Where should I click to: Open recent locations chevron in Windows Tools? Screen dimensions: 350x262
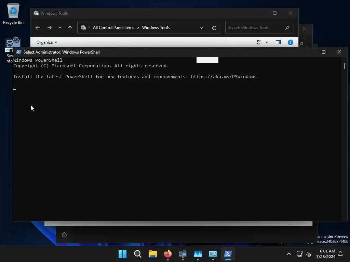60,28
